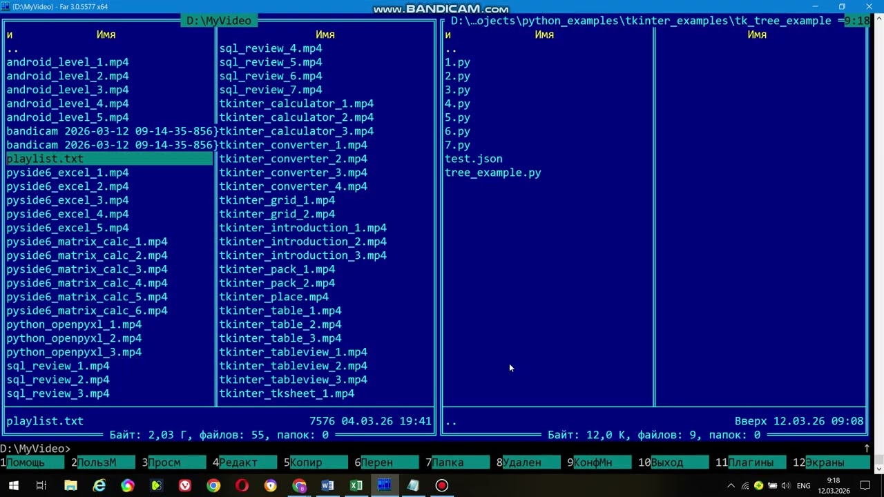884x497 pixels.
Task: Select sql_review_7.mp4 file
Action: pos(271,90)
